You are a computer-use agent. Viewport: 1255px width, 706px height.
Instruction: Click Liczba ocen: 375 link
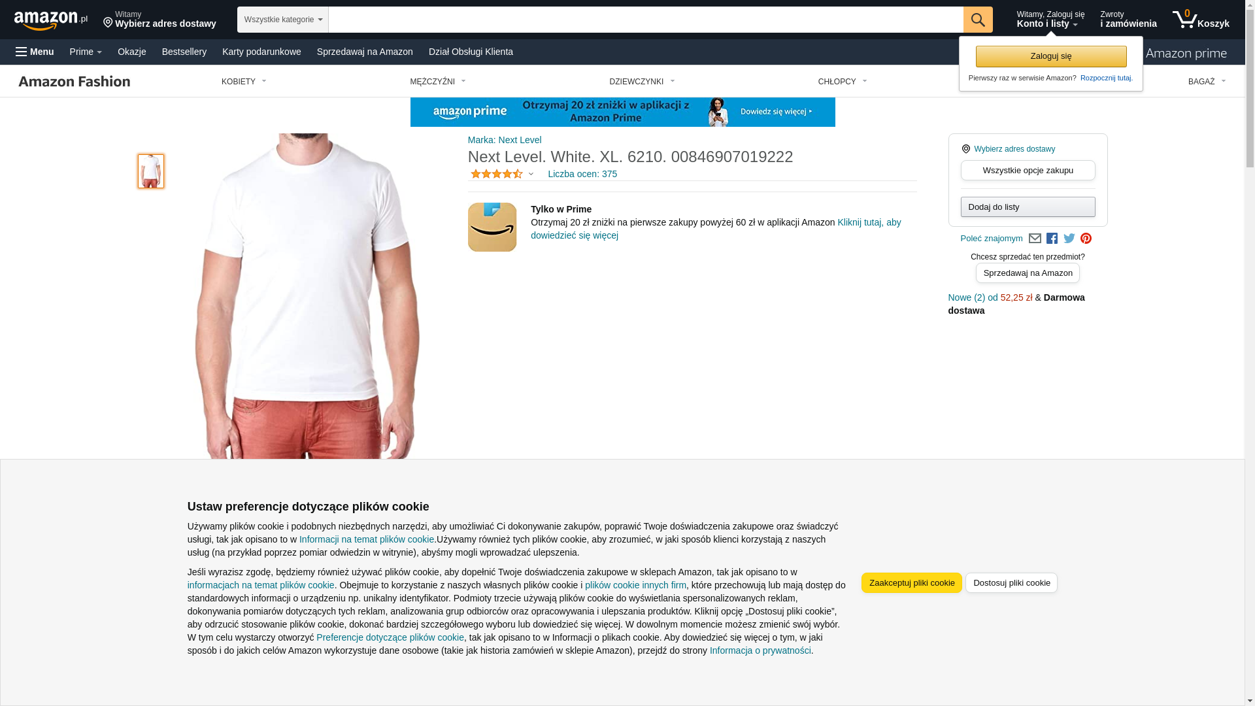point(582,174)
